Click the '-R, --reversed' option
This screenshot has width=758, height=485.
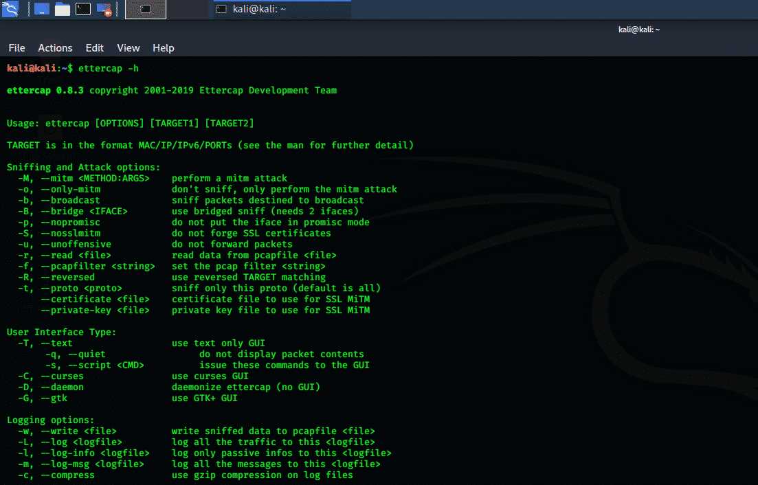pyautogui.click(x=56, y=278)
